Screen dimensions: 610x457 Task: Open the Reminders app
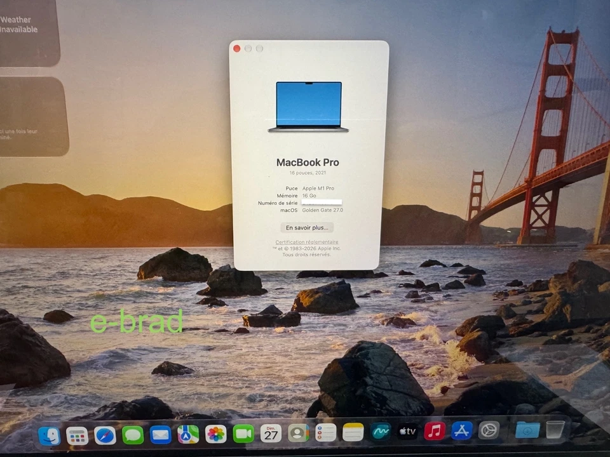[x=325, y=432]
